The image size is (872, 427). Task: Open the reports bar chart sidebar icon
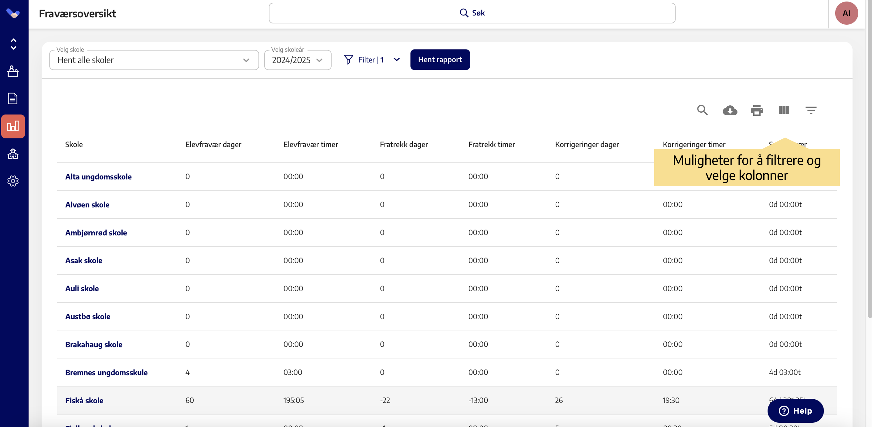(13, 126)
